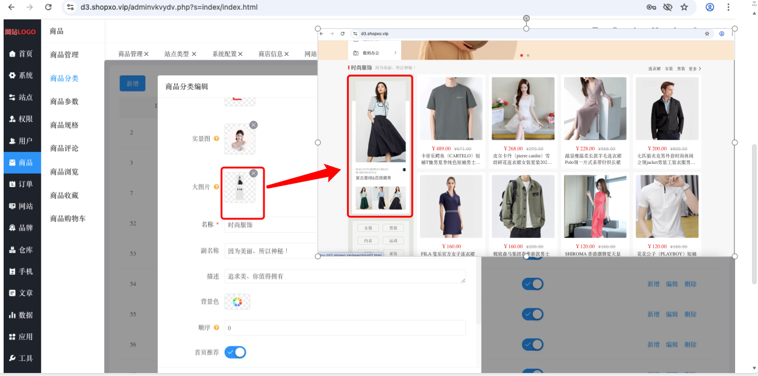Open site info icon beside d3.shopxo.vip/adminvkvydv.php address
This screenshot has height=376, width=758.
click(70, 7)
